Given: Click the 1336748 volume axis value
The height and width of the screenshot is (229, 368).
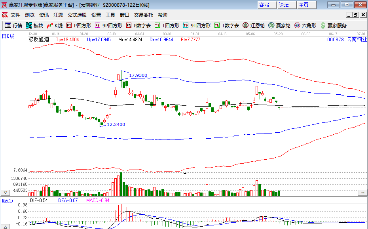Looking at the screenshot, I should (19, 179).
